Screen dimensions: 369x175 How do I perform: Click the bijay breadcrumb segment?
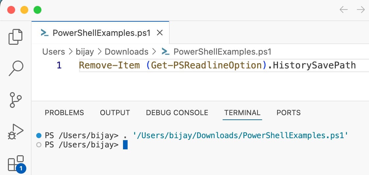85,52
